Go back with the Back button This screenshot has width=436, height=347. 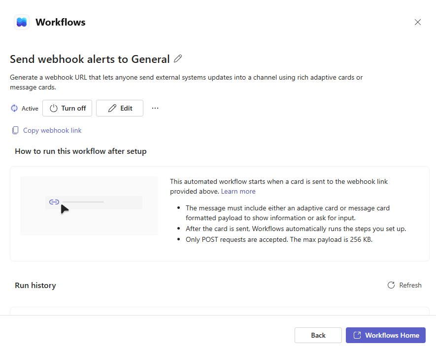[318, 335]
